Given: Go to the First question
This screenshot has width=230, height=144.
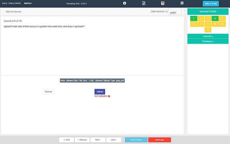Looking at the screenshot, I should pyautogui.click(x=66, y=140).
